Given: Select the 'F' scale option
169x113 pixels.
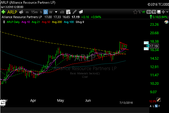Looking at the screenshot, I should (159, 106).
